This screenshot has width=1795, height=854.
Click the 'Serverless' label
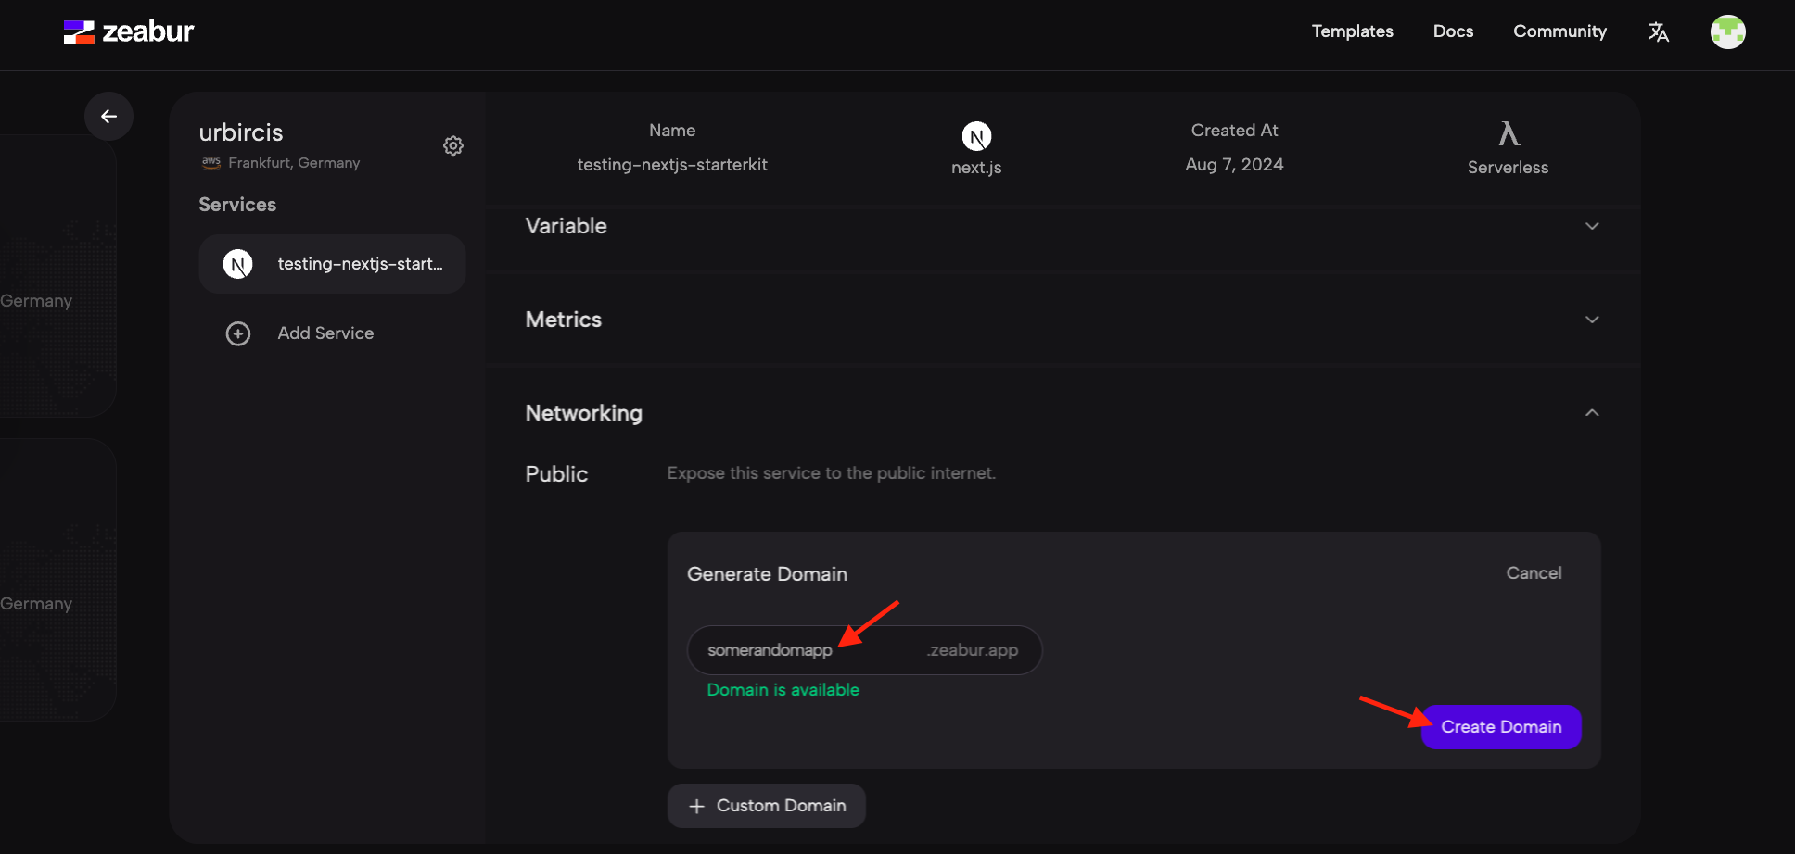click(1508, 168)
